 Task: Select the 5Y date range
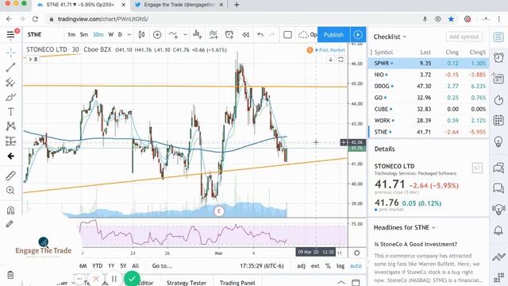click(x=123, y=266)
